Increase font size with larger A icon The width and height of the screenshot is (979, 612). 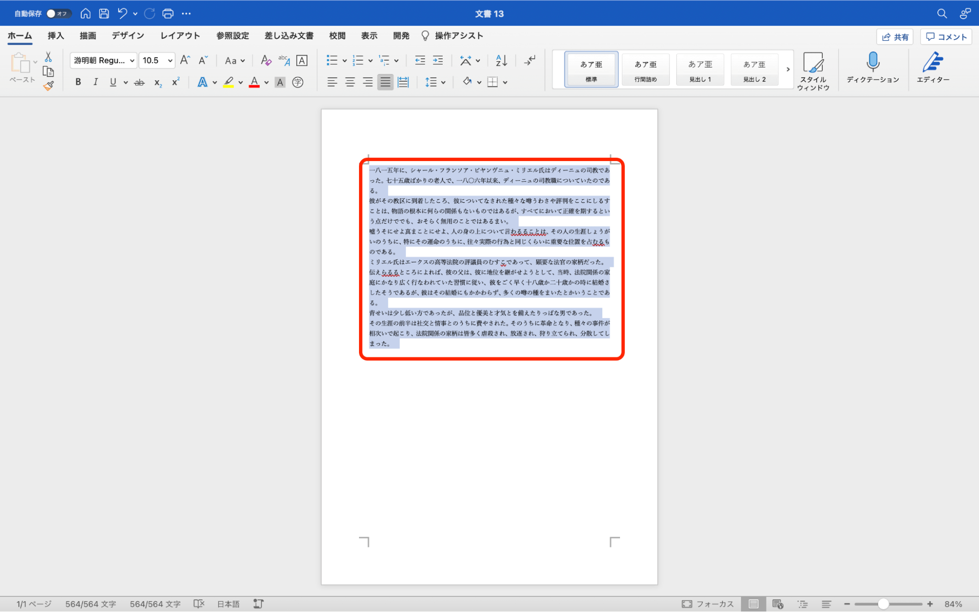click(185, 60)
